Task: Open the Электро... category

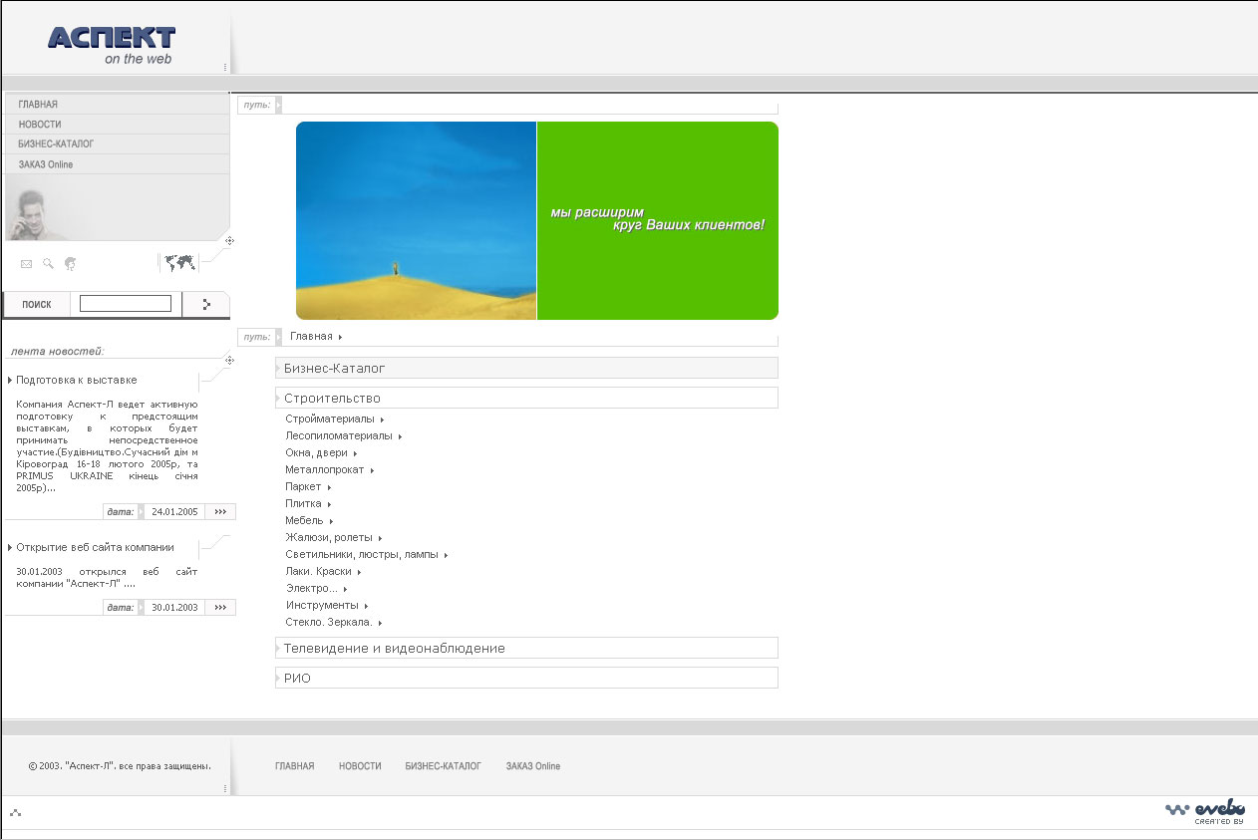Action: [x=312, y=589]
